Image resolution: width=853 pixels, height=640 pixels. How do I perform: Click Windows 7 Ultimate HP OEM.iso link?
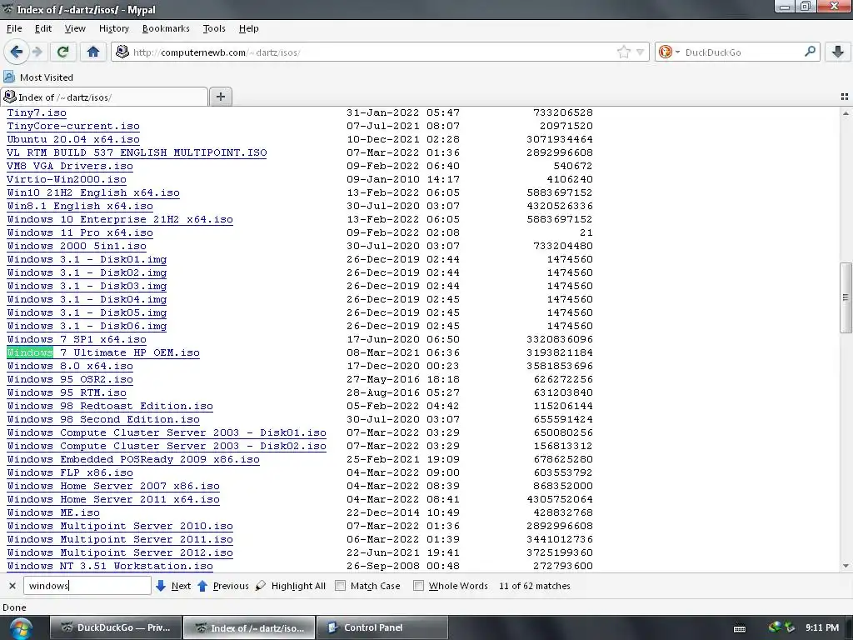pos(103,352)
